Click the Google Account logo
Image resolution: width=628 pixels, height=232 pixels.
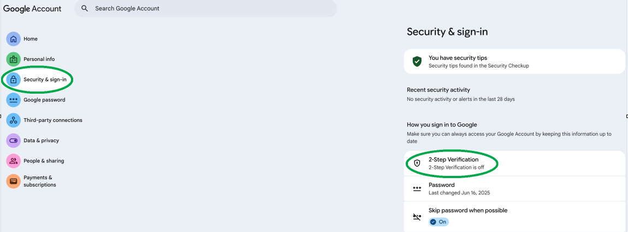[32, 9]
